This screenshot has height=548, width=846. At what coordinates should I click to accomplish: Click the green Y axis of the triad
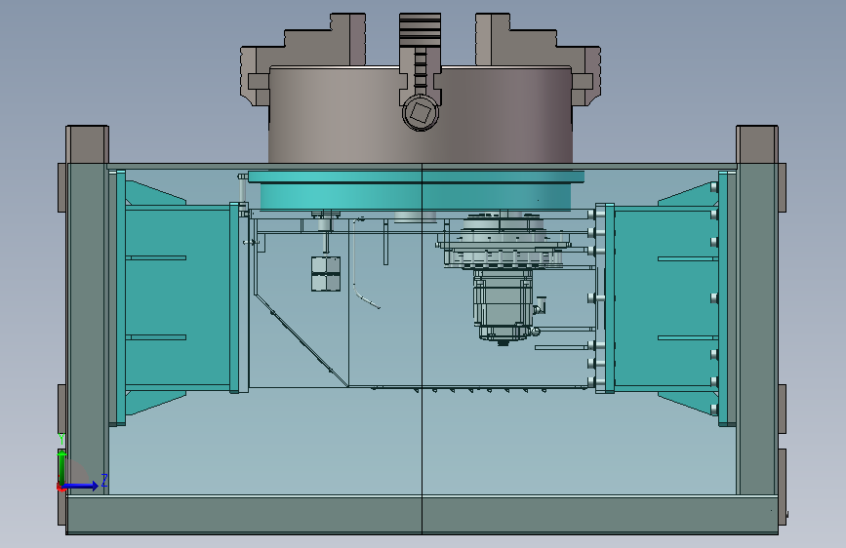tap(61, 468)
